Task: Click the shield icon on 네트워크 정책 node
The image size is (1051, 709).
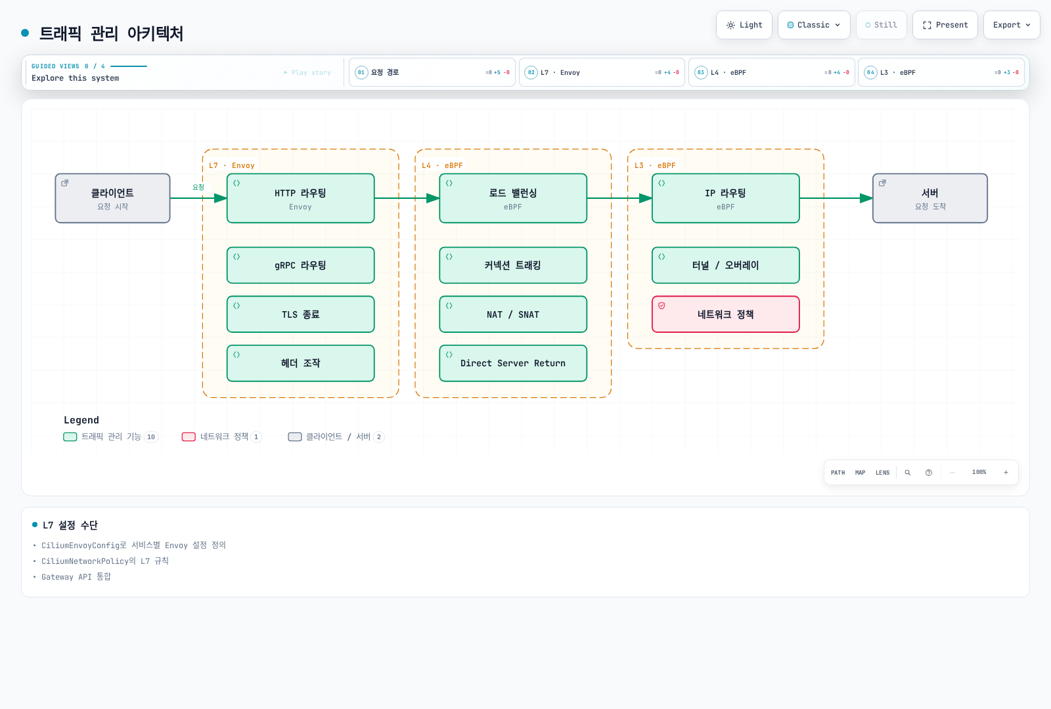Action: pyautogui.click(x=661, y=306)
